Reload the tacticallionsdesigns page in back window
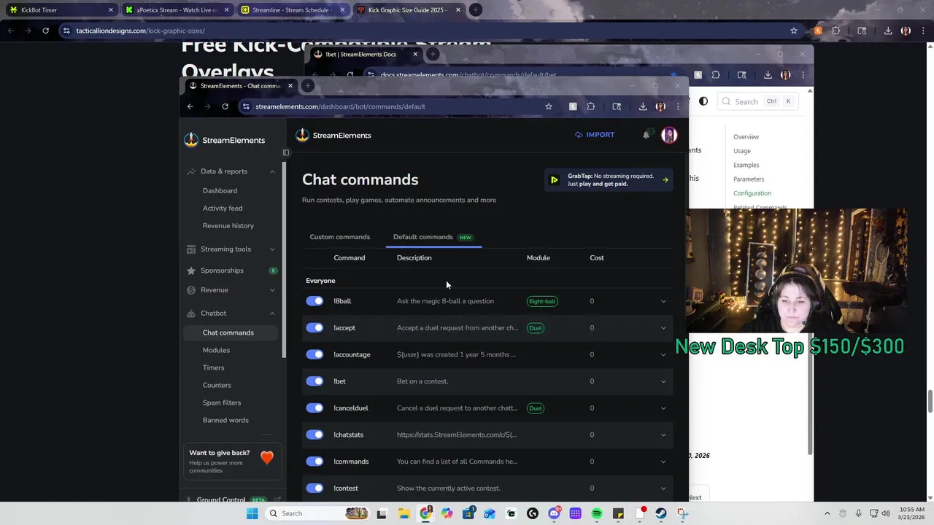Image resolution: width=934 pixels, height=525 pixels. 45,31
